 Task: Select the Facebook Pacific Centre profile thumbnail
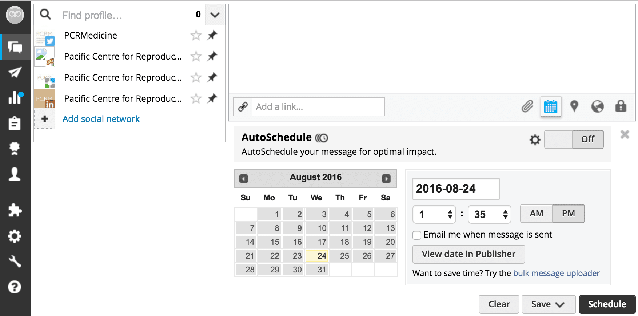[45, 56]
